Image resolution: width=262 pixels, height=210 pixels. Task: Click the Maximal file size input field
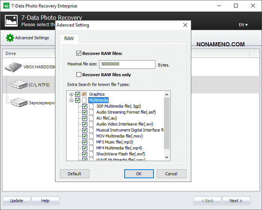coord(127,64)
